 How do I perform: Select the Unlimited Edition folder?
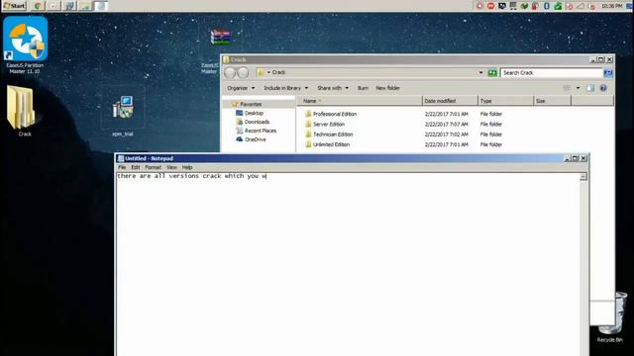pos(331,144)
